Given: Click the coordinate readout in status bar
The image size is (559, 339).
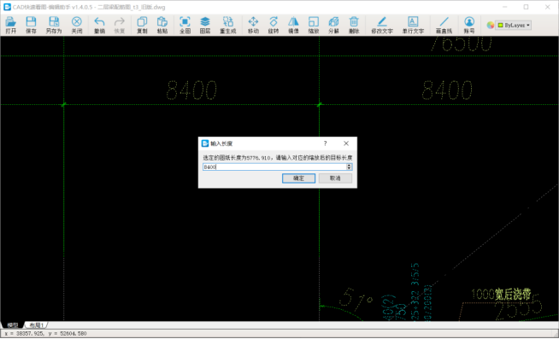Looking at the screenshot, I should click(x=45, y=334).
